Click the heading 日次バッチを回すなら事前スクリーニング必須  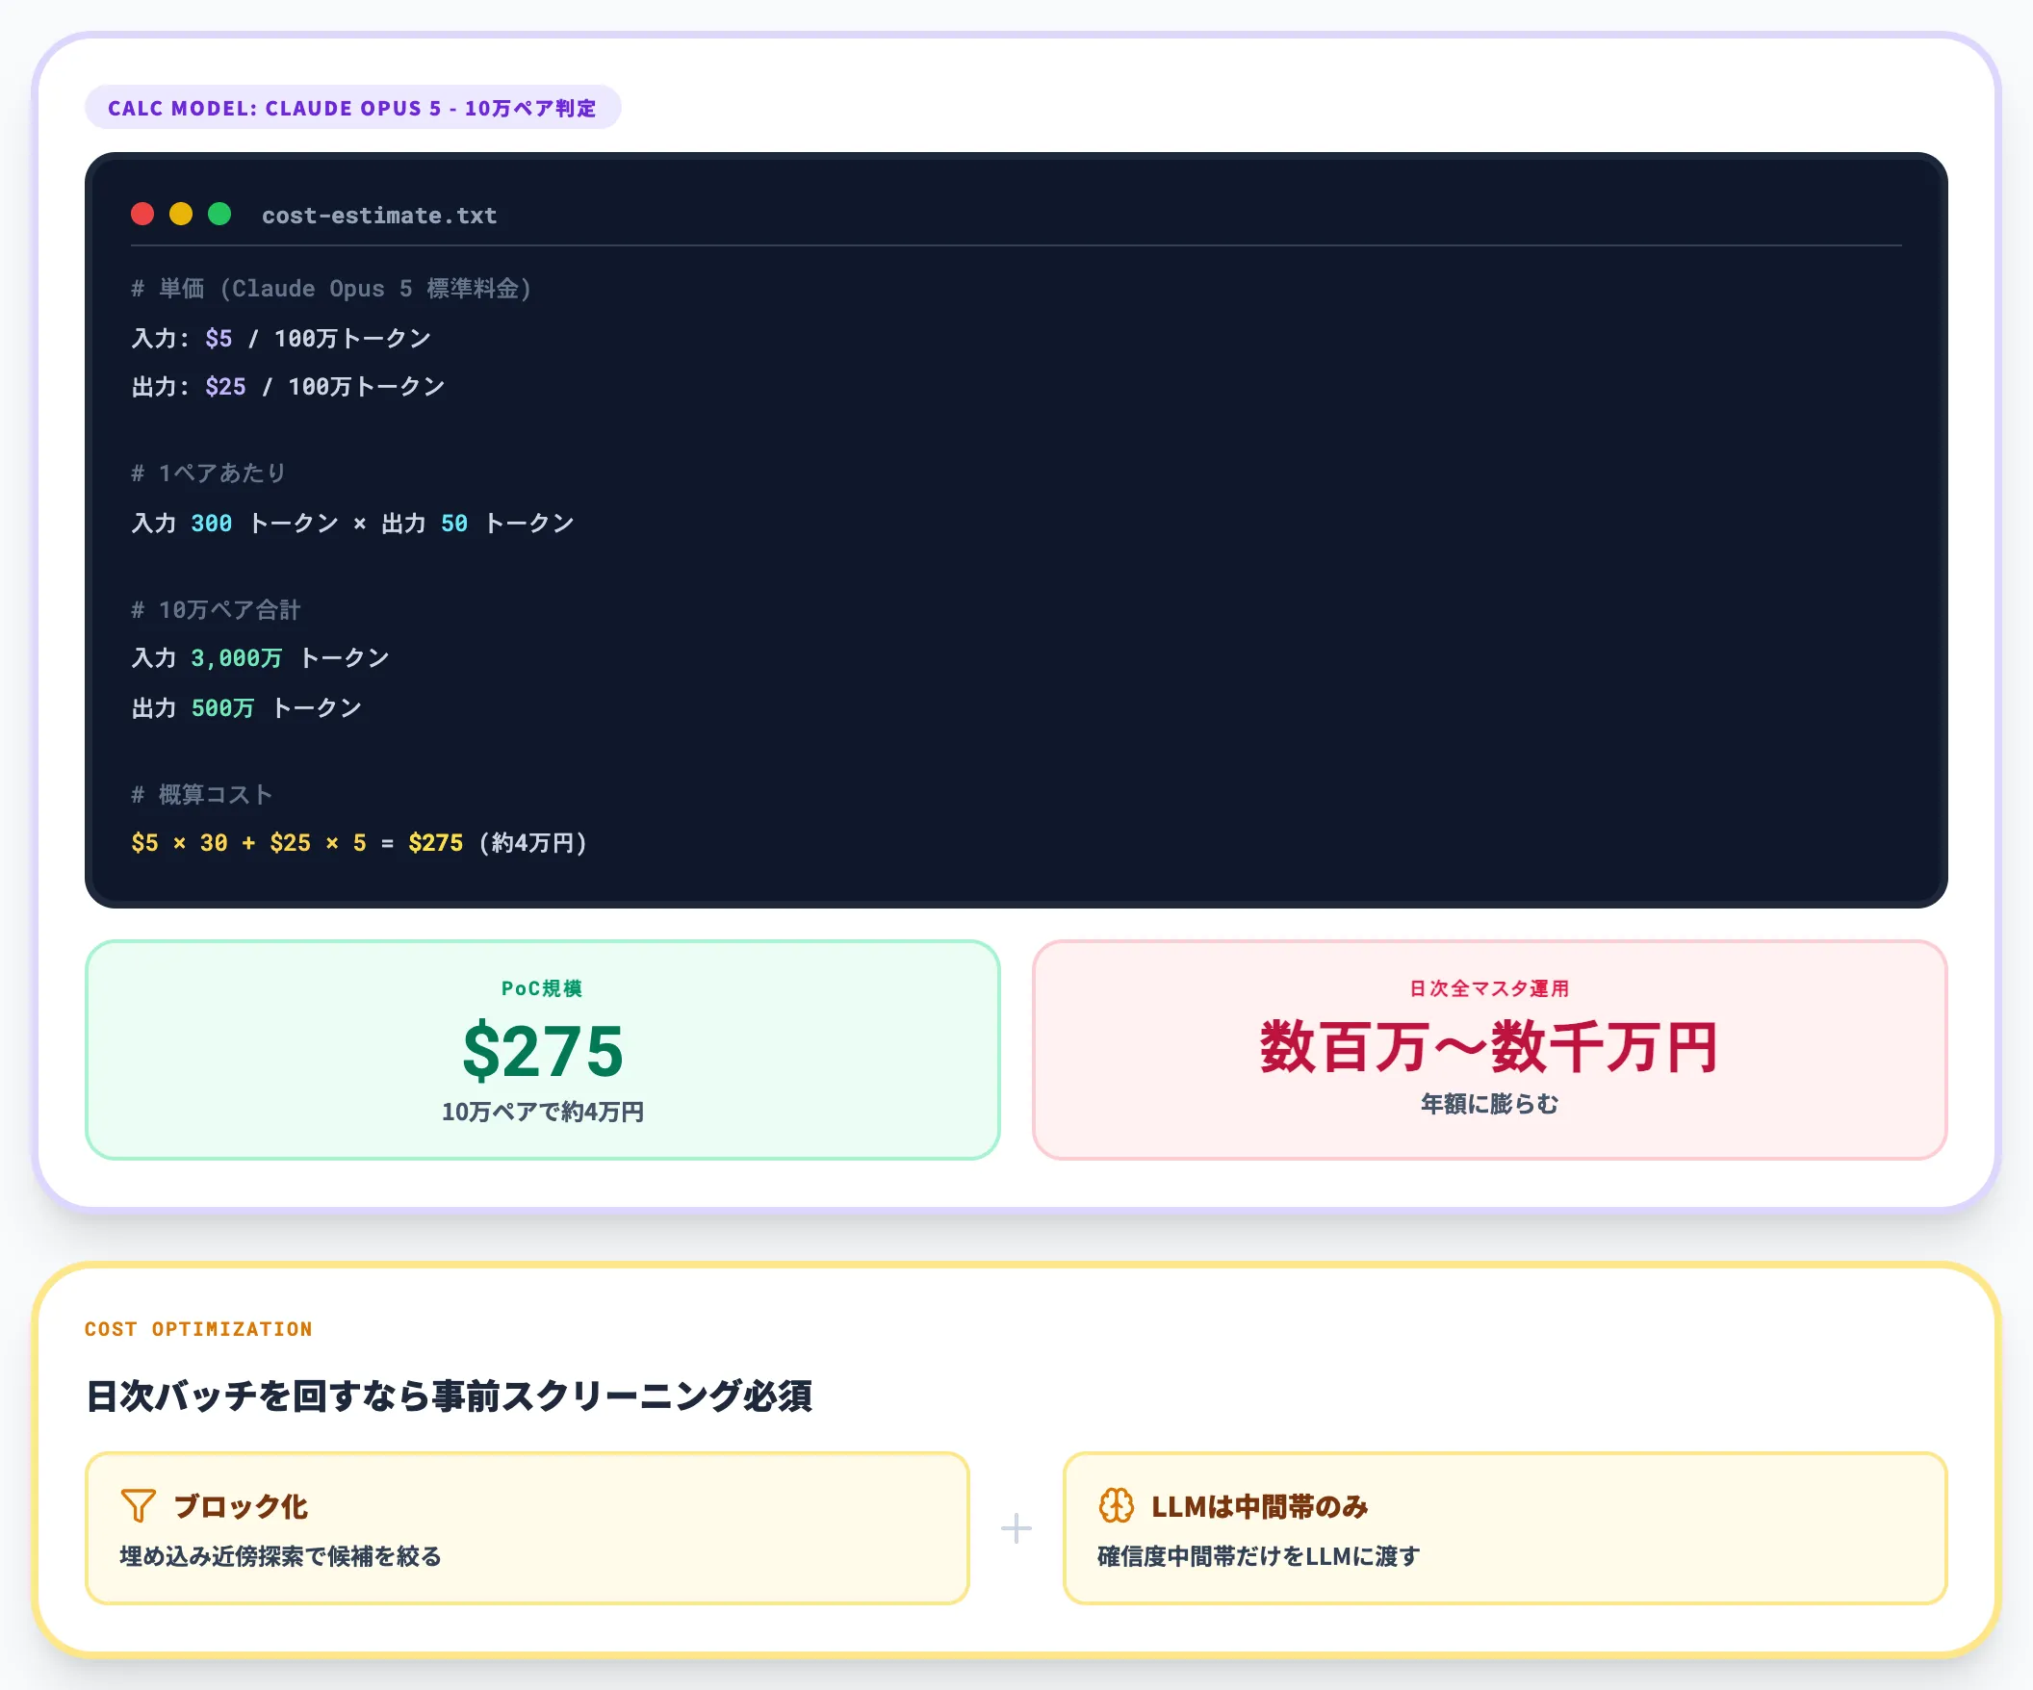pos(449,1396)
